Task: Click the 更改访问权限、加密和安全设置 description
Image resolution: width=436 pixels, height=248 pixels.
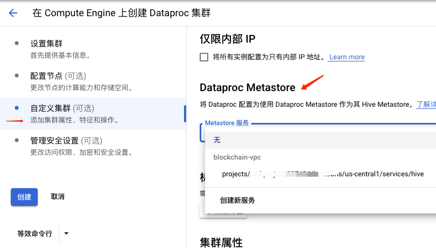Action: coord(83,153)
